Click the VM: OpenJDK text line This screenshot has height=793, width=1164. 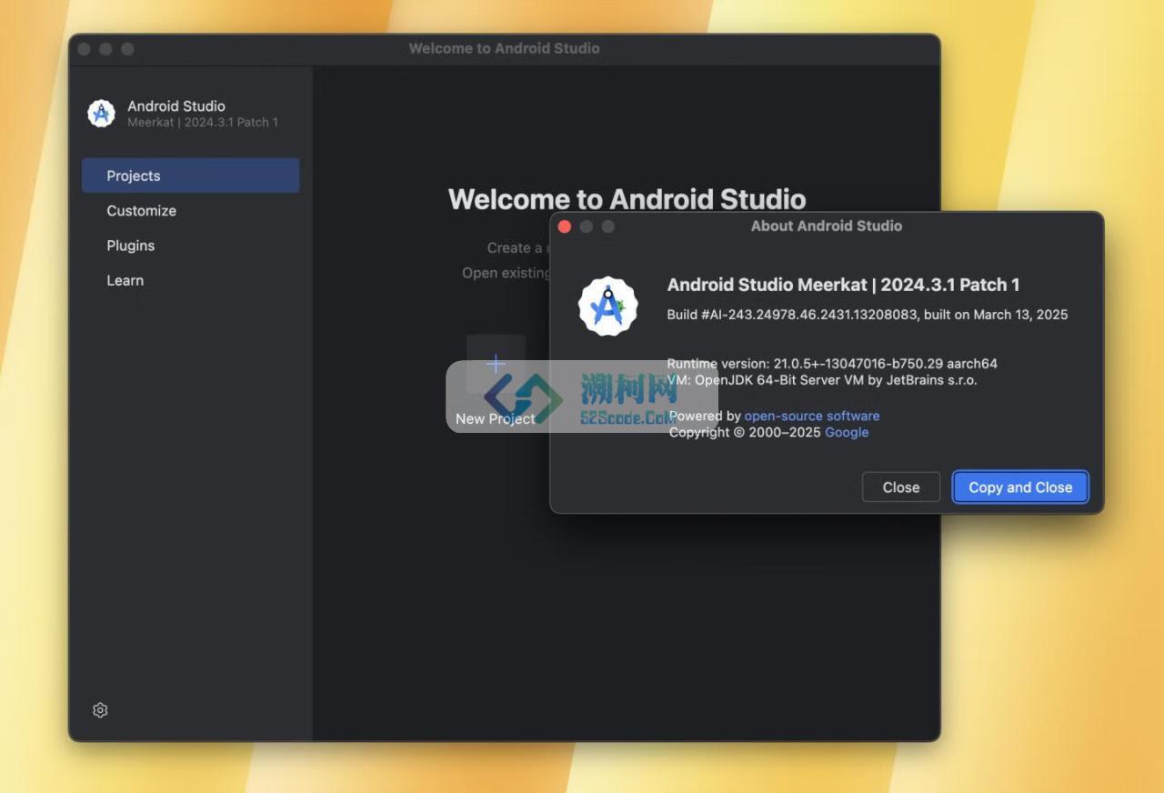tap(822, 380)
